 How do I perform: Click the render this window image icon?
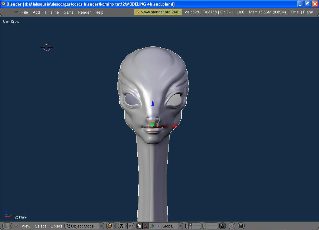click(241, 226)
